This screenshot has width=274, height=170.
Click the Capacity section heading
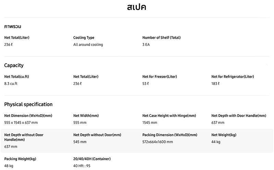click(x=14, y=65)
